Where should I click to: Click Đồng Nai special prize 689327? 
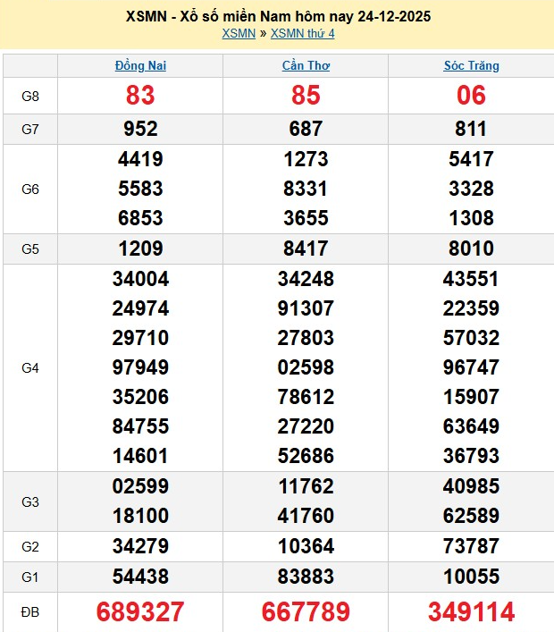141,612
